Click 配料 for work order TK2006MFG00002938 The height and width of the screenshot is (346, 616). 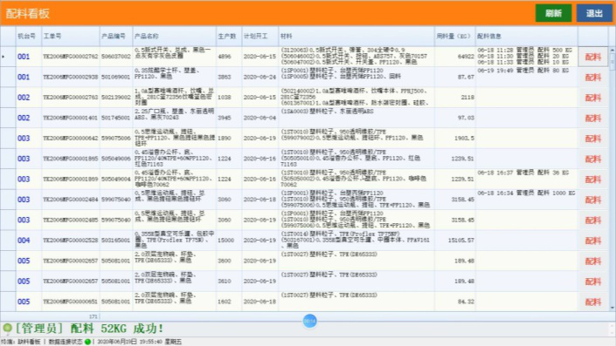(x=592, y=78)
